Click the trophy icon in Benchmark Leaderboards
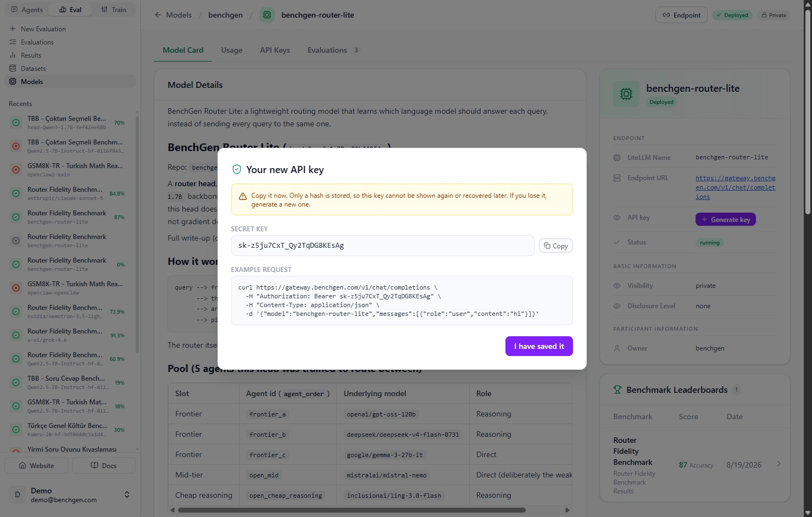The height and width of the screenshot is (517, 812). (x=618, y=390)
